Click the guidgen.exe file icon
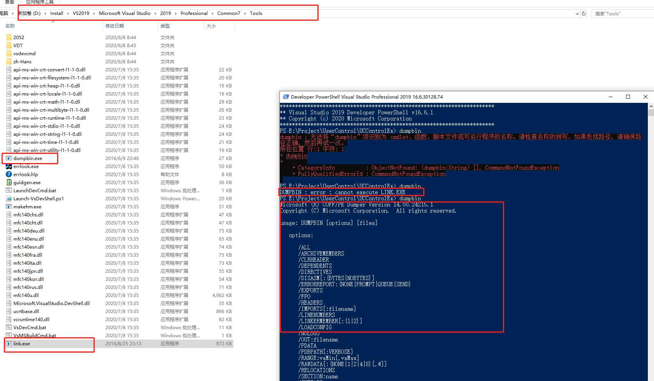The image size is (654, 381). (x=9, y=182)
